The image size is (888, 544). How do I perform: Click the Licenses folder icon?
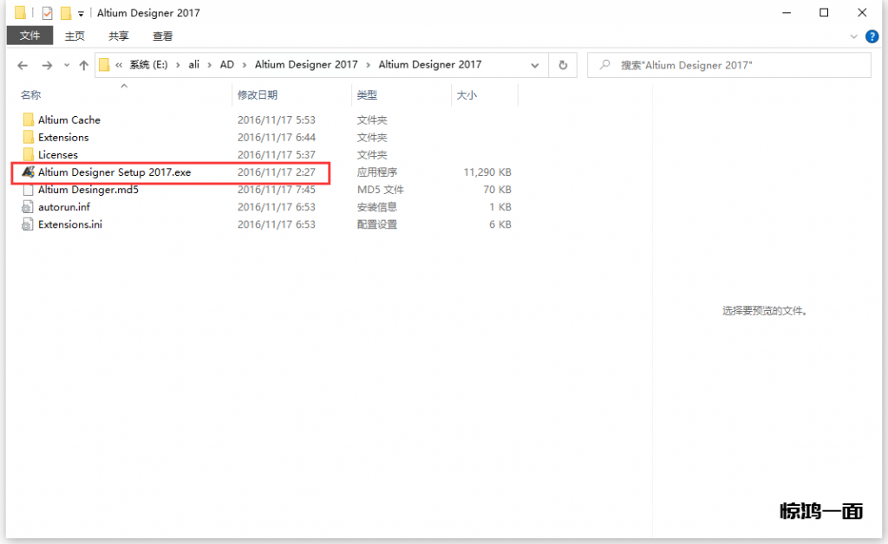[29, 155]
